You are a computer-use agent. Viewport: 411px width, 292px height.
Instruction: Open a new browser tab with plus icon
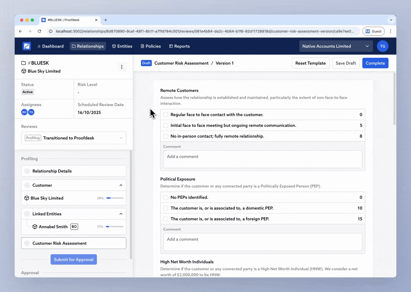point(106,20)
